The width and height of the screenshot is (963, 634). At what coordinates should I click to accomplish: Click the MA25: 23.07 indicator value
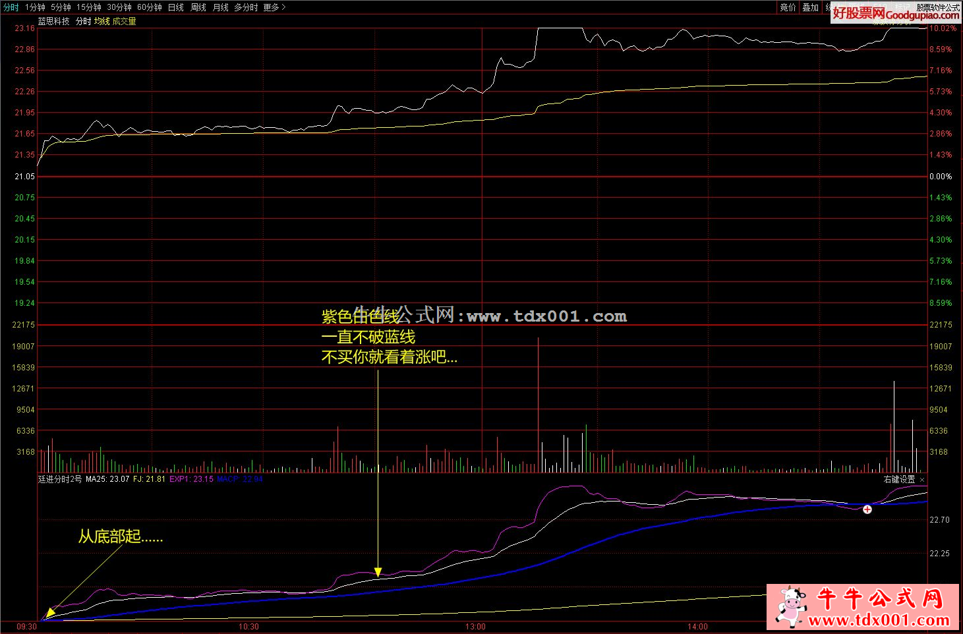pyautogui.click(x=107, y=479)
